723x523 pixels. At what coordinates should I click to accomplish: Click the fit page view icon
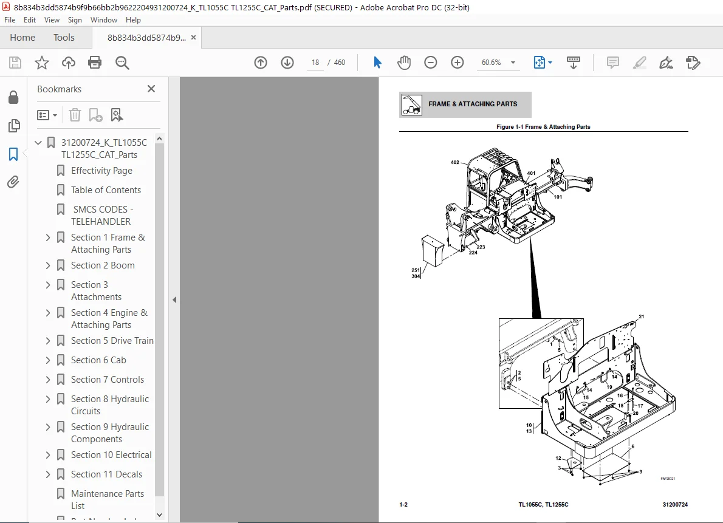(x=539, y=62)
